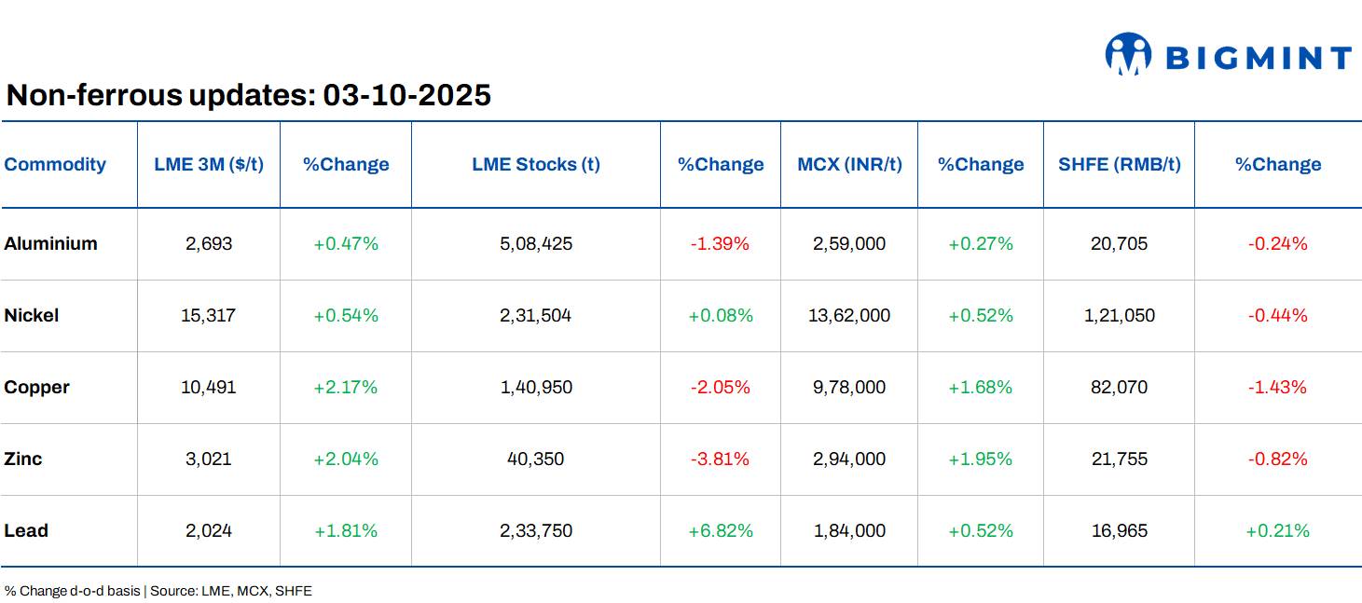Click Nickel's MCX price 13,62,000
The image size is (1362, 603).
click(x=848, y=315)
